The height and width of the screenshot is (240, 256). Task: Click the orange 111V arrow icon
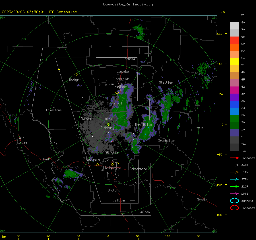[x=234, y=172]
